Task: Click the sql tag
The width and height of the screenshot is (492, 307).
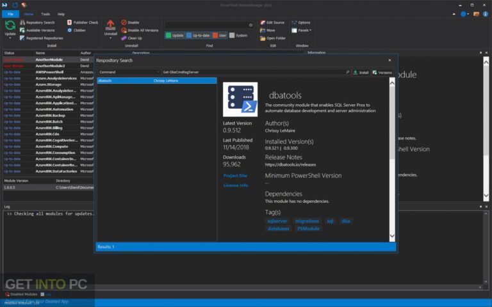Action: [x=330, y=221]
